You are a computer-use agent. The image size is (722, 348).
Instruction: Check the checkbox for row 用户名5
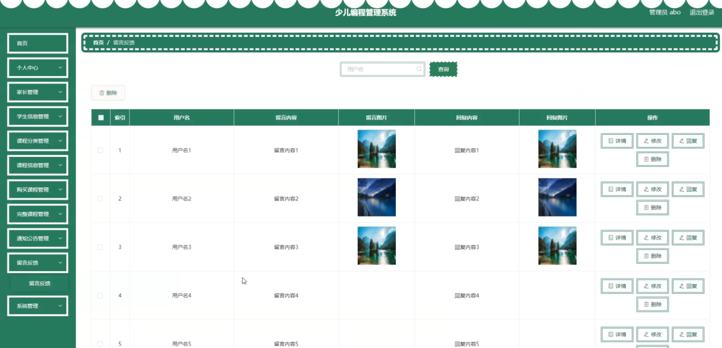coord(101,344)
